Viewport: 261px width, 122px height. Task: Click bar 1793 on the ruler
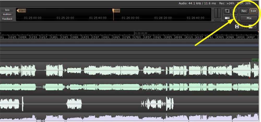[137, 37]
